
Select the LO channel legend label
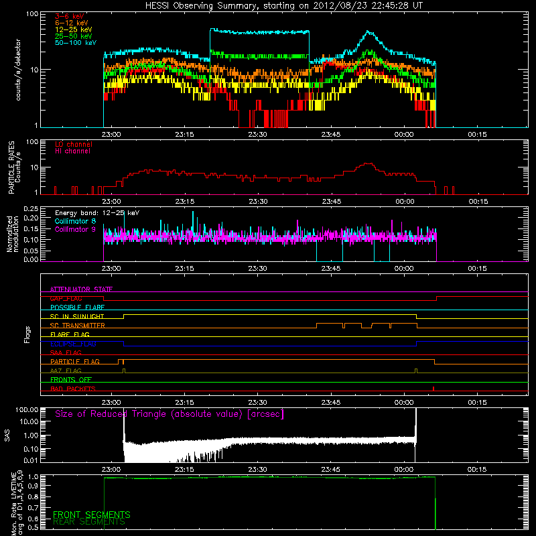click(x=74, y=144)
